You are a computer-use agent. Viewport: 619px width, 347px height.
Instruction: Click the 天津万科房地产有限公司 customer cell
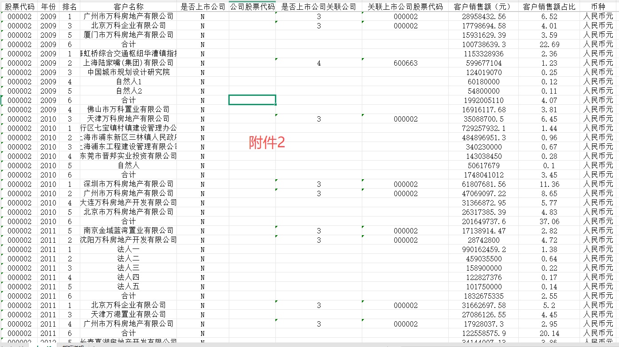(129, 119)
